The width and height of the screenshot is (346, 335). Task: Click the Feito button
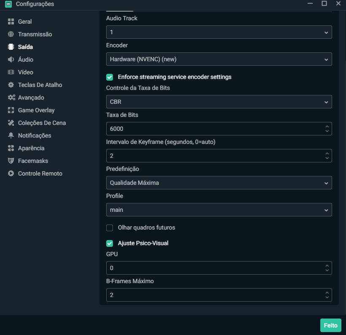330,325
